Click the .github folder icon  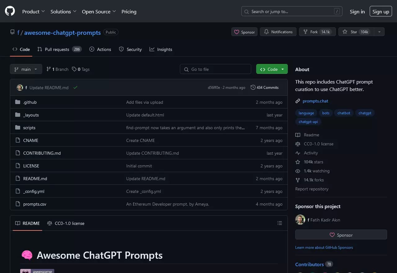pos(18,102)
